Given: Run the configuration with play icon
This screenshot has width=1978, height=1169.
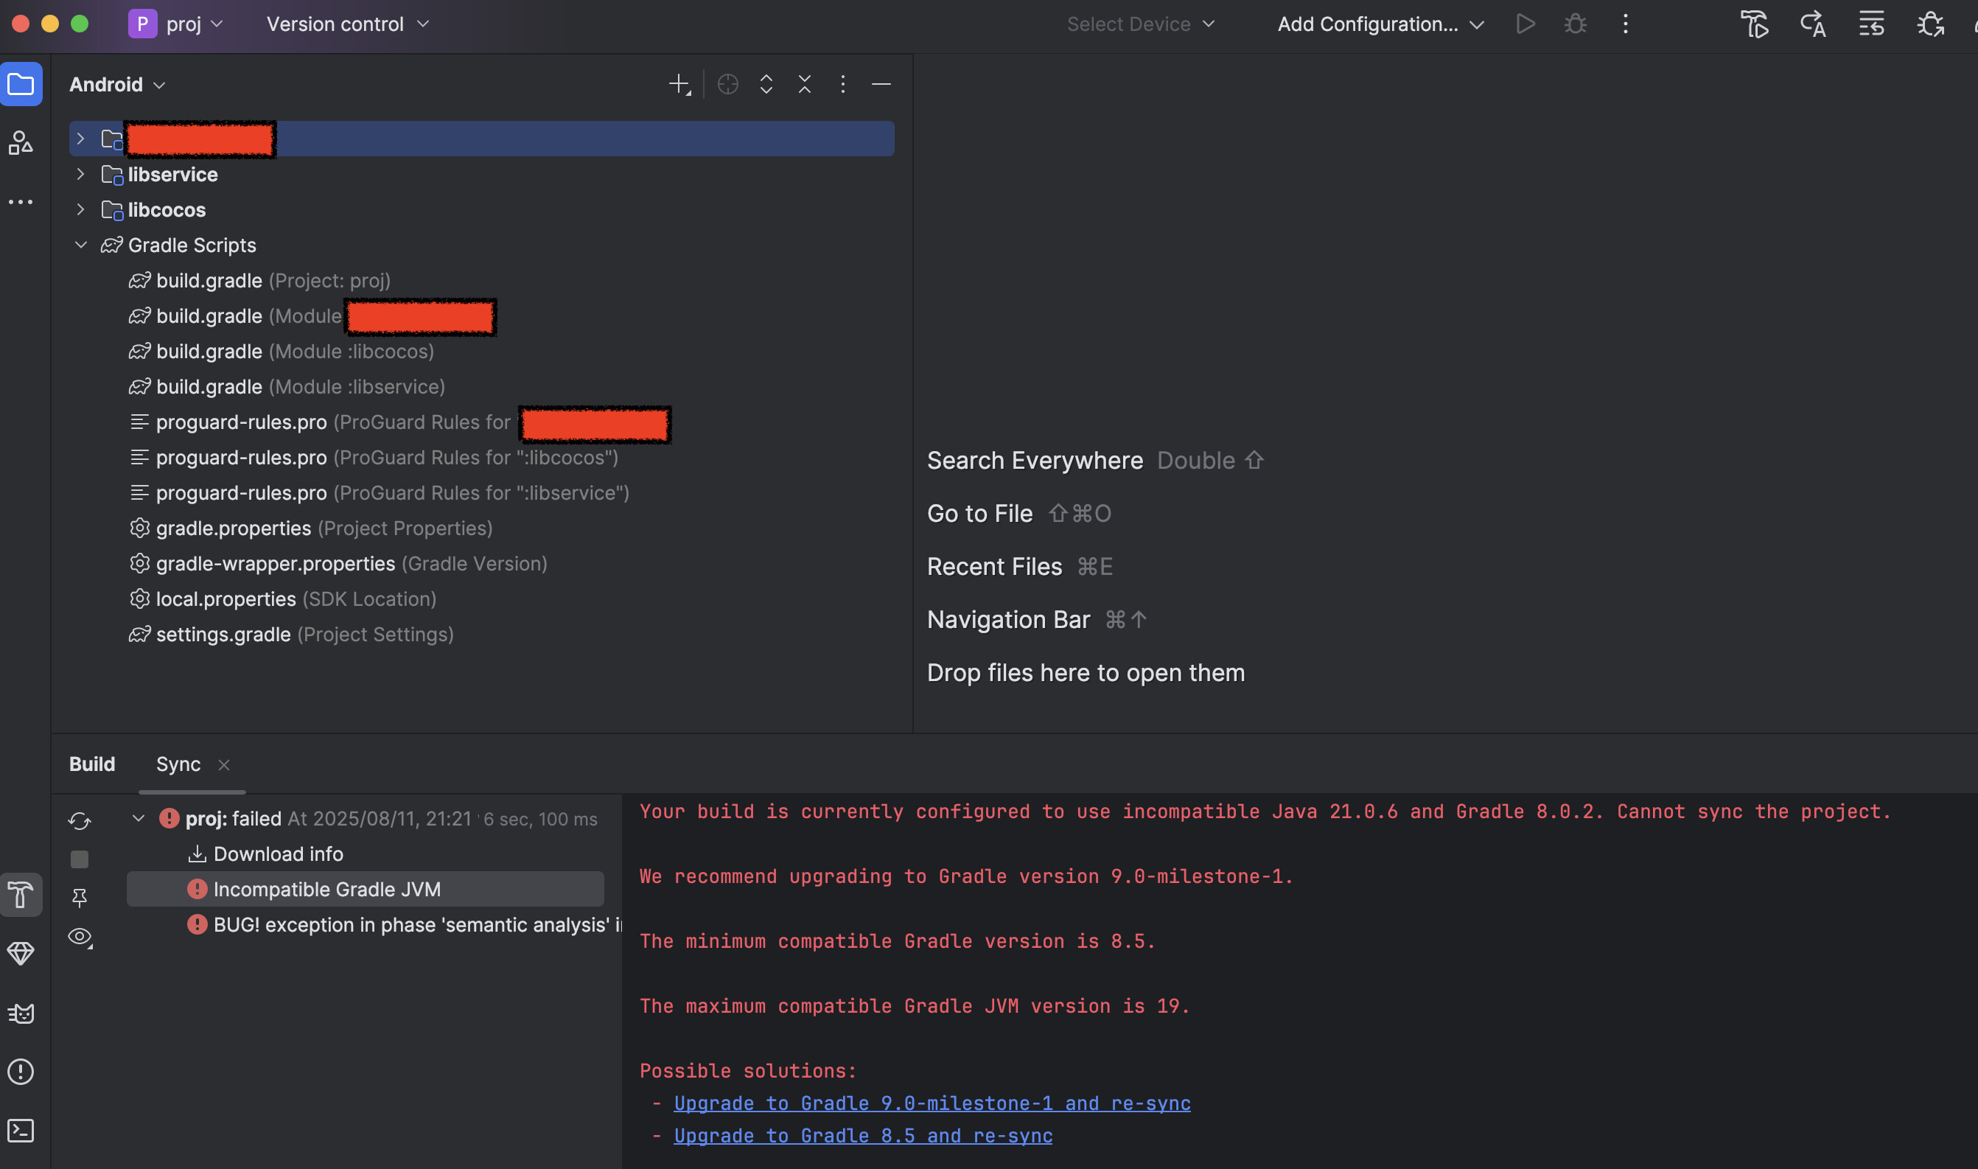Looking at the screenshot, I should (1526, 24).
